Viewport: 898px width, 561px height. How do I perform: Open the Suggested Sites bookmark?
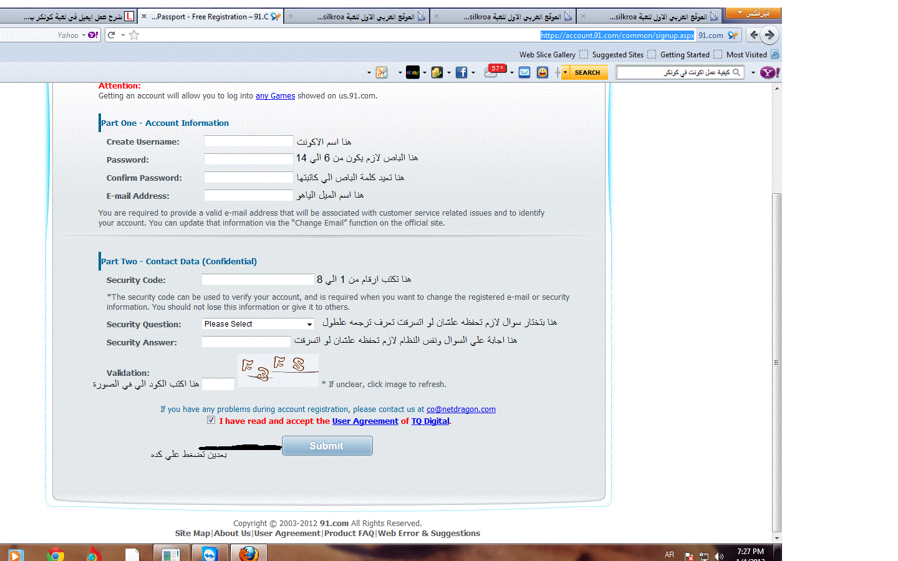coord(624,55)
